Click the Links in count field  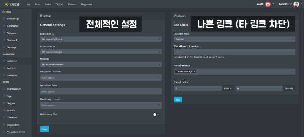tap(198, 88)
